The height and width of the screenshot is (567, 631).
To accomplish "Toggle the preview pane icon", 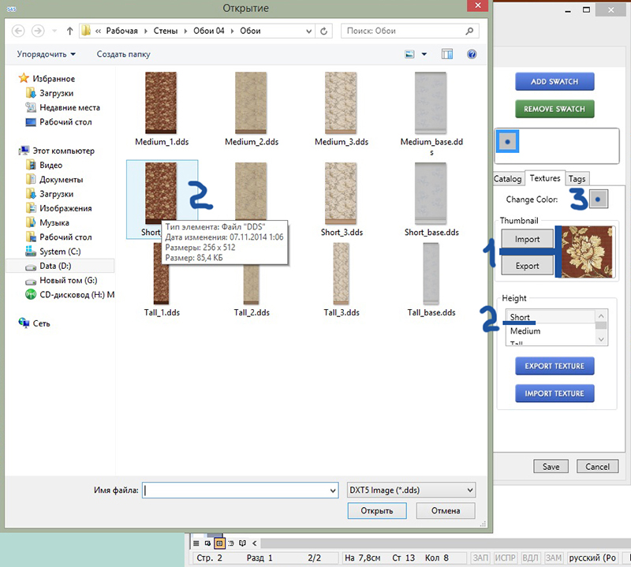I will click(447, 54).
